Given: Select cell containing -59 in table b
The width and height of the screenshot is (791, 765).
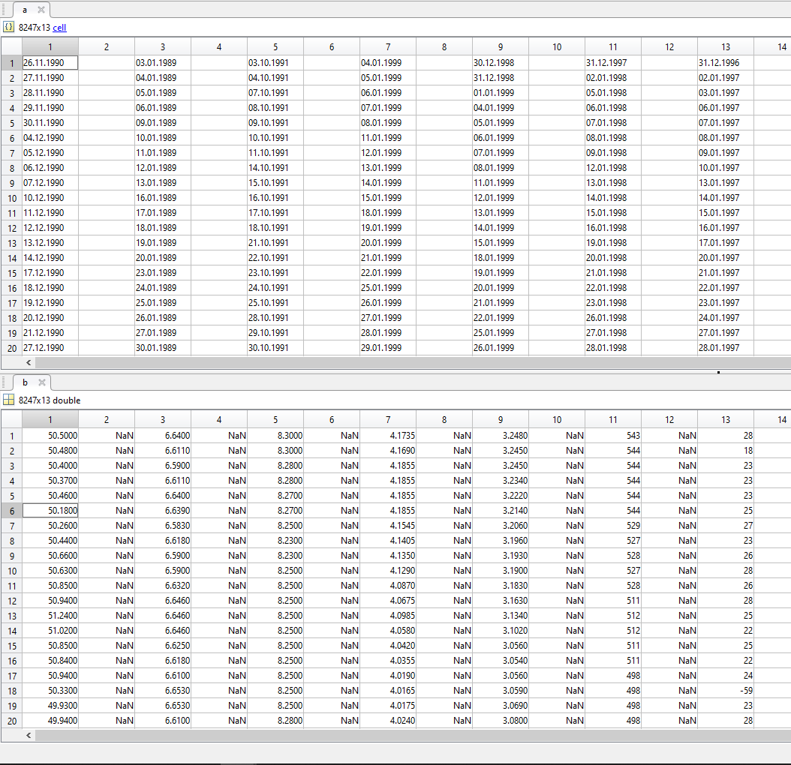Looking at the screenshot, I should [726, 690].
